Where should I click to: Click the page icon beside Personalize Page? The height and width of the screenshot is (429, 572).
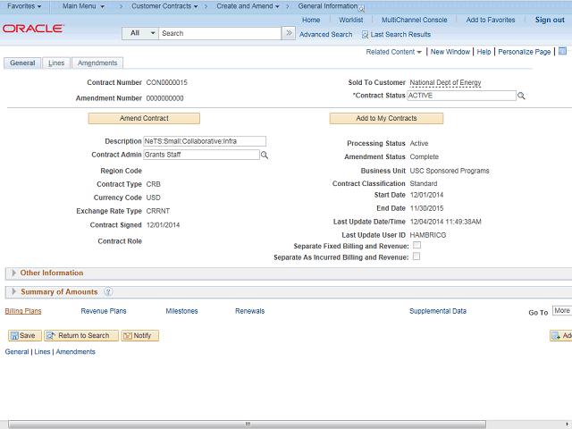pyautogui.click(x=562, y=52)
